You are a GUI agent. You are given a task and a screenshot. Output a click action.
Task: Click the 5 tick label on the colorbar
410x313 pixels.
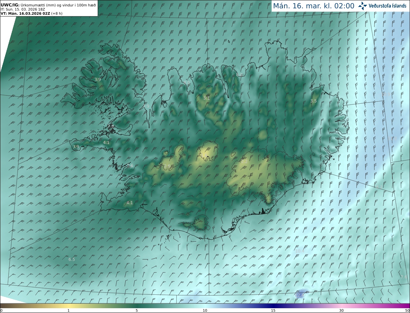pyautogui.click(x=137, y=310)
